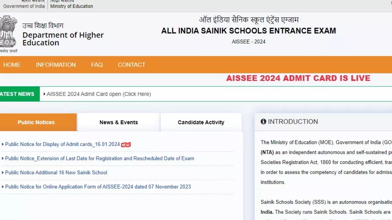
Task: Open the HOME menu item
Action: 12,65
